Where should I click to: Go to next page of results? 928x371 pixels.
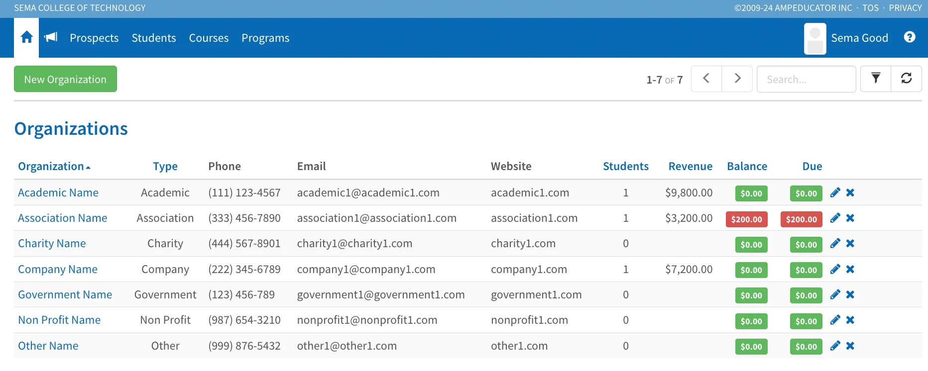737,79
